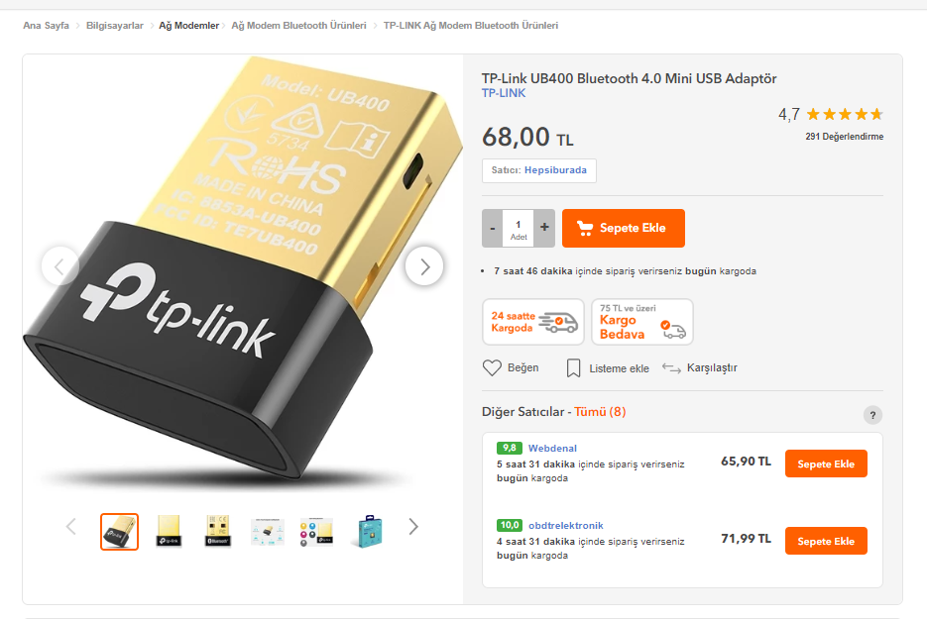This screenshot has height=619, width=927.
Task: Open the question mark help icon
Action: tap(872, 415)
